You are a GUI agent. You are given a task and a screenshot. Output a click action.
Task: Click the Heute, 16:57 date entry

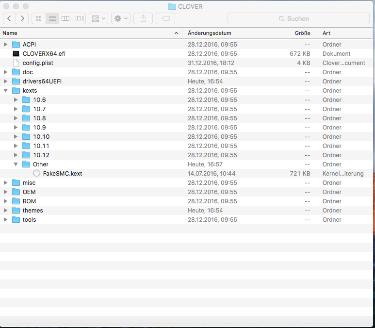click(x=205, y=164)
